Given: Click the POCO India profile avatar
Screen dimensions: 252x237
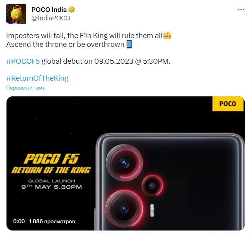Looking at the screenshot, I should [x=16, y=14].
